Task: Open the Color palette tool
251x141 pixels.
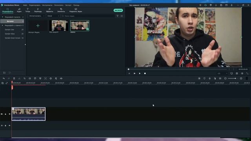Action: (x=35, y=78)
